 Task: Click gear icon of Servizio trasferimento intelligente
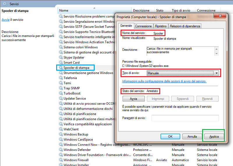61,37
